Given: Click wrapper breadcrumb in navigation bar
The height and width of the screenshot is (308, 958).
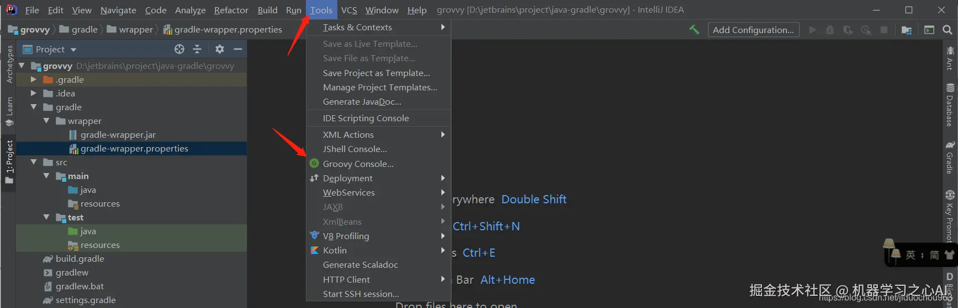Looking at the screenshot, I should (x=130, y=29).
